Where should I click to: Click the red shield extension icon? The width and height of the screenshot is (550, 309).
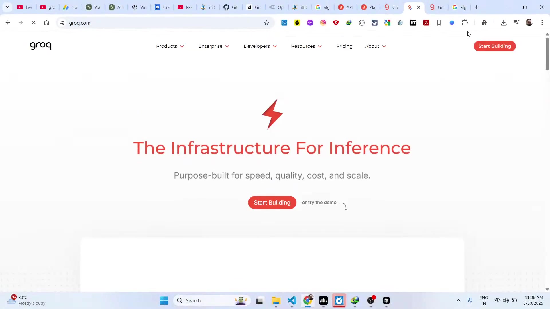click(336, 23)
